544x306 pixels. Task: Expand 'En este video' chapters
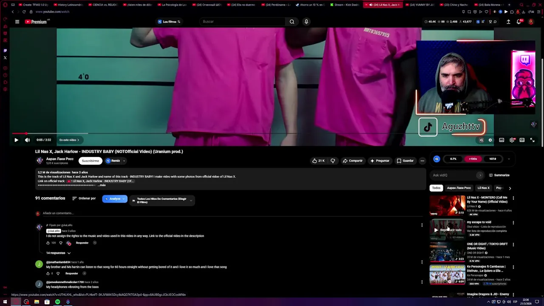click(x=69, y=140)
